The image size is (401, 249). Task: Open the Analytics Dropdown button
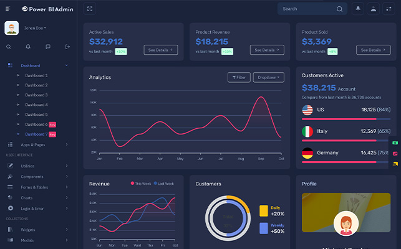269,77
